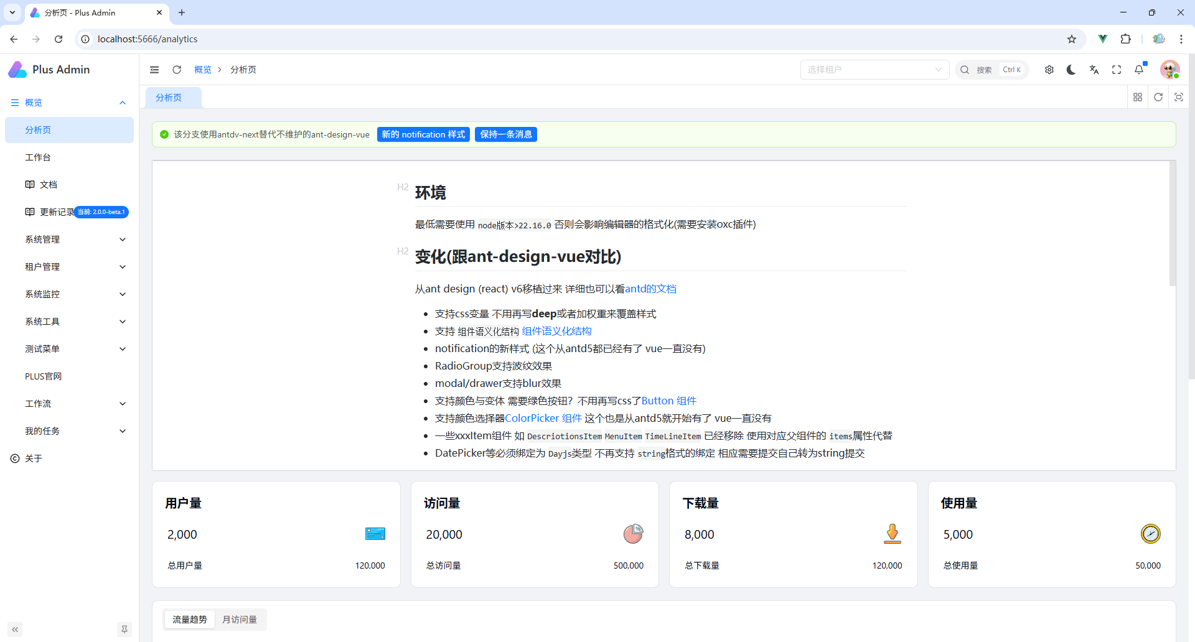Toggle dark mode with the moon icon
The height and width of the screenshot is (642, 1195).
click(x=1071, y=70)
